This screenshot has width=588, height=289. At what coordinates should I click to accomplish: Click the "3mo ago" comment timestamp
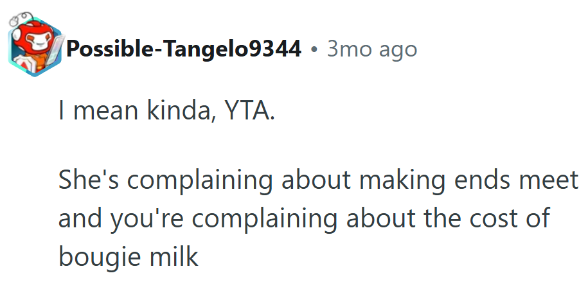coord(371,49)
